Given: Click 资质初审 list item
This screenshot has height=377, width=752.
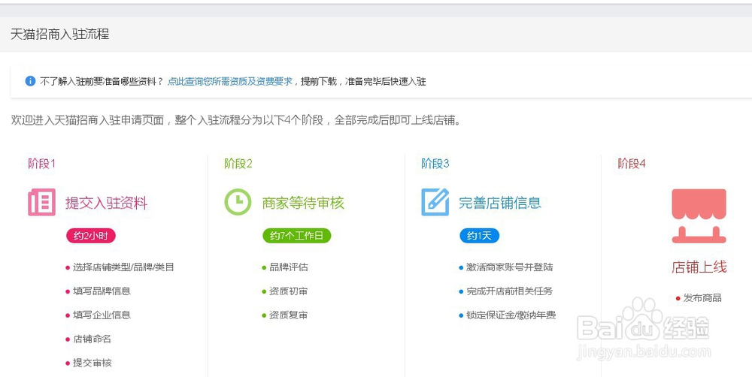Looking at the screenshot, I should pyautogui.click(x=285, y=291).
